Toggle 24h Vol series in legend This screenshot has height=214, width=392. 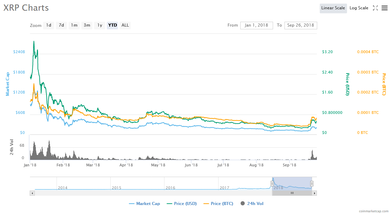[252, 204]
